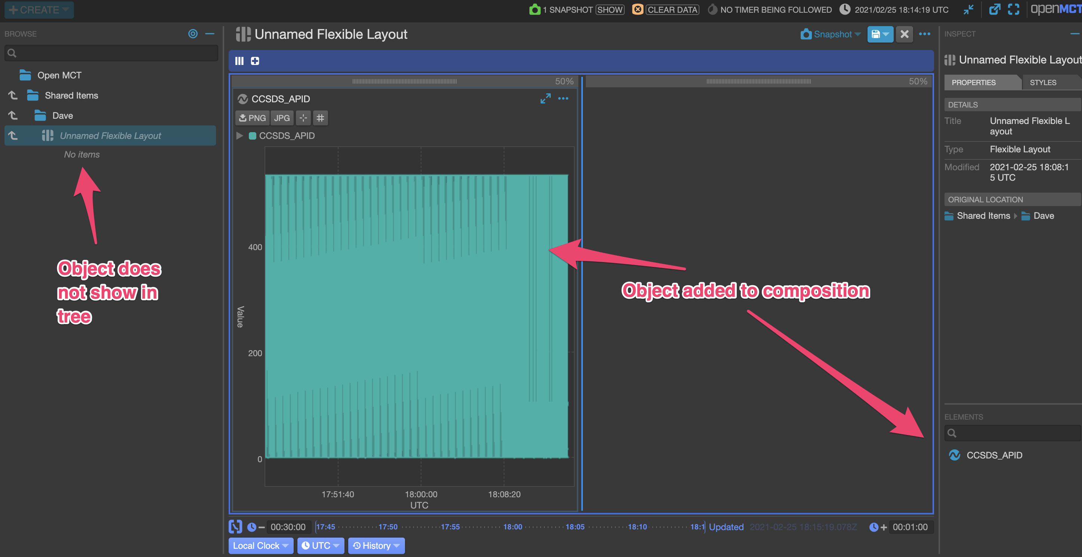Focus the Browse search field
1082x557 pixels.
coord(111,53)
